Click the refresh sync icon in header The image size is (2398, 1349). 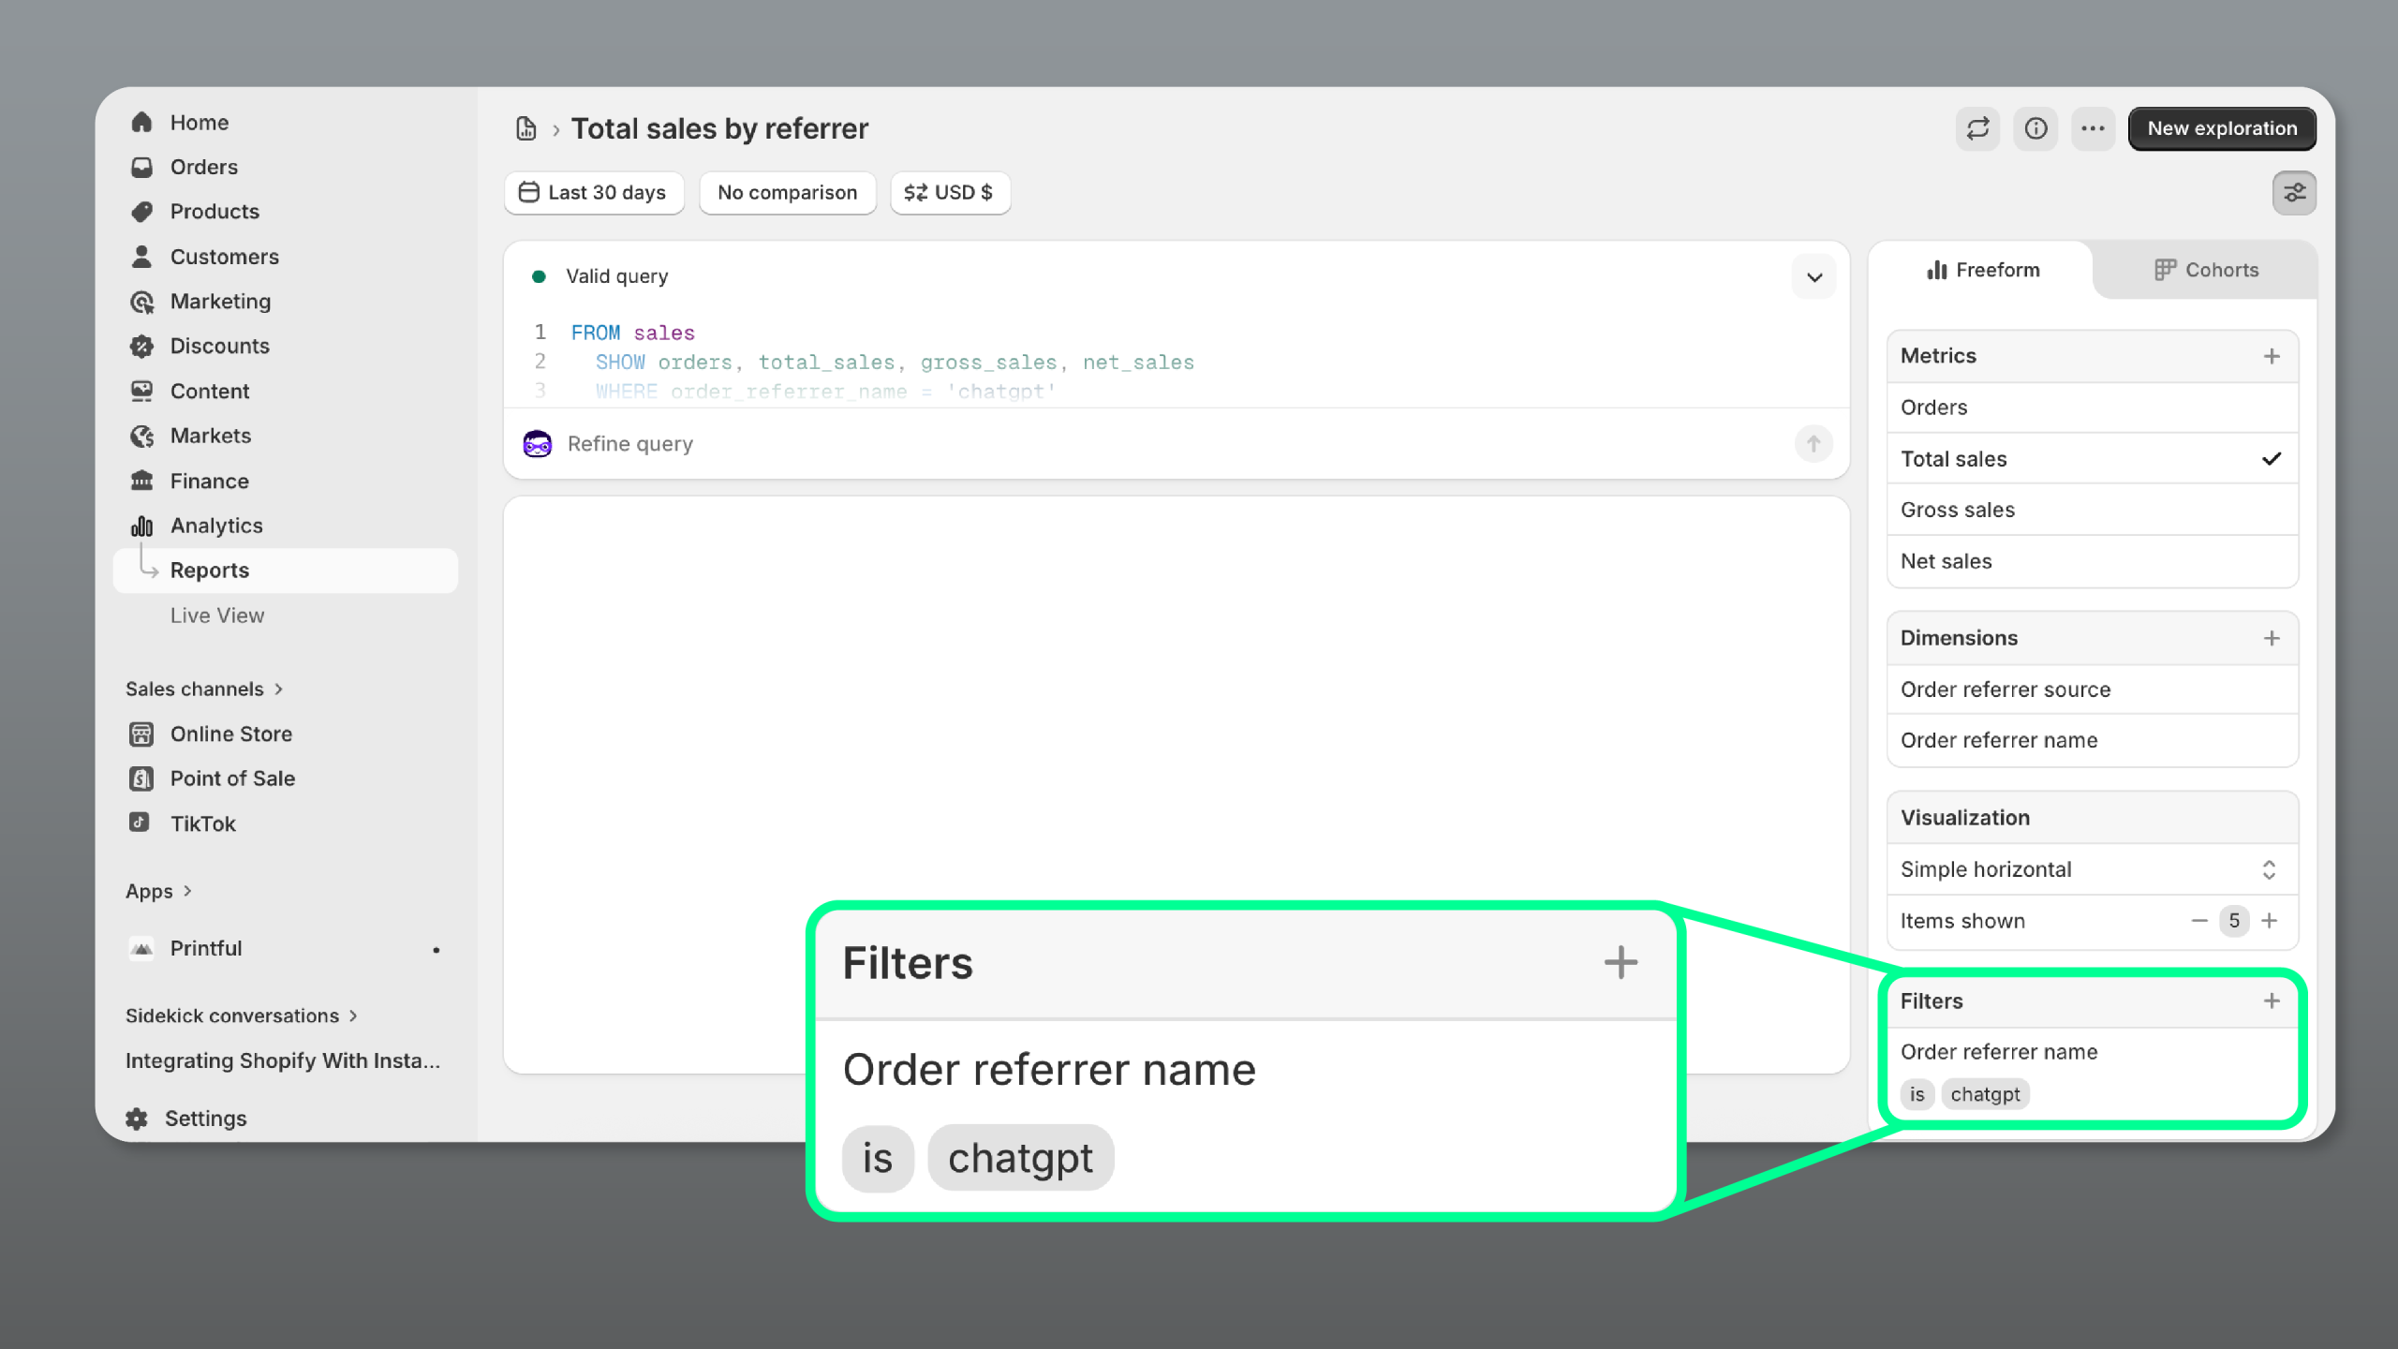[x=1977, y=128]
